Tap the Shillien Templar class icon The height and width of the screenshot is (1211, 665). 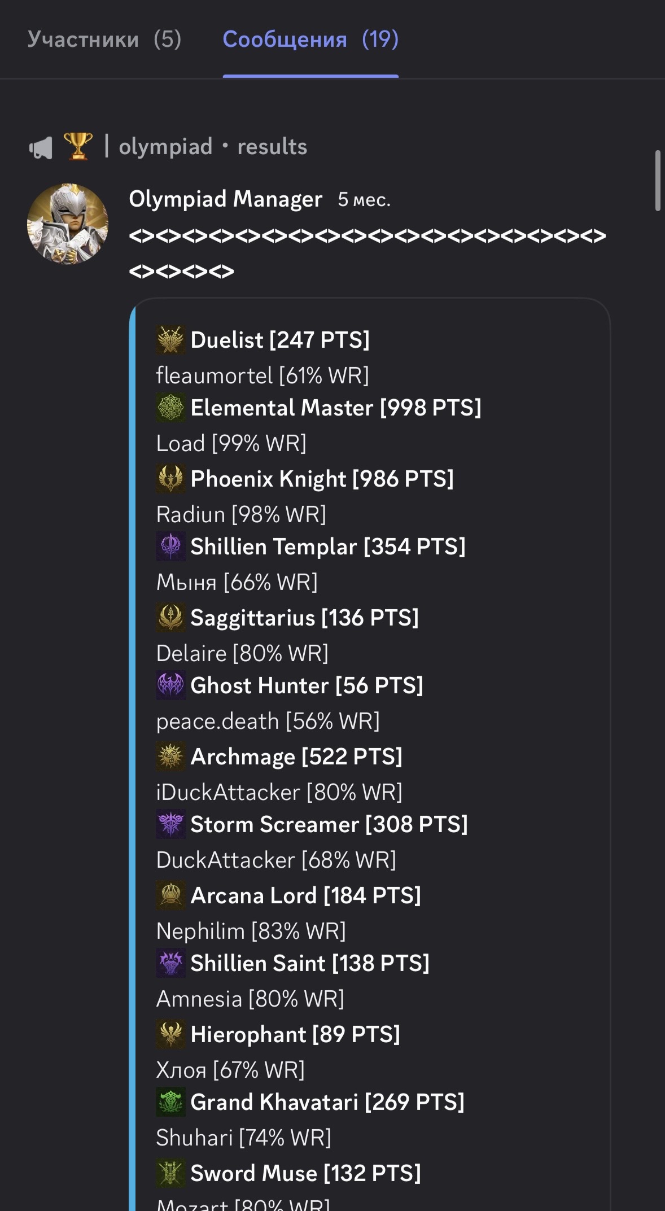coord(170,546)
